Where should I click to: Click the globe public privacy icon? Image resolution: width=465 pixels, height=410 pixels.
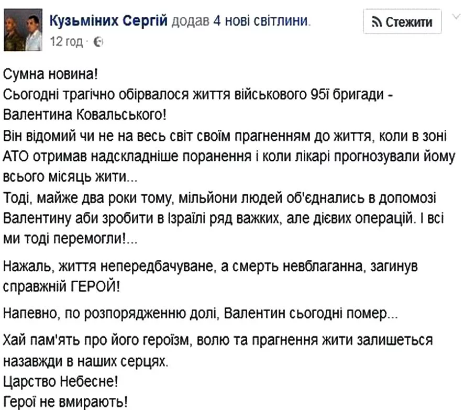(98, 42)
